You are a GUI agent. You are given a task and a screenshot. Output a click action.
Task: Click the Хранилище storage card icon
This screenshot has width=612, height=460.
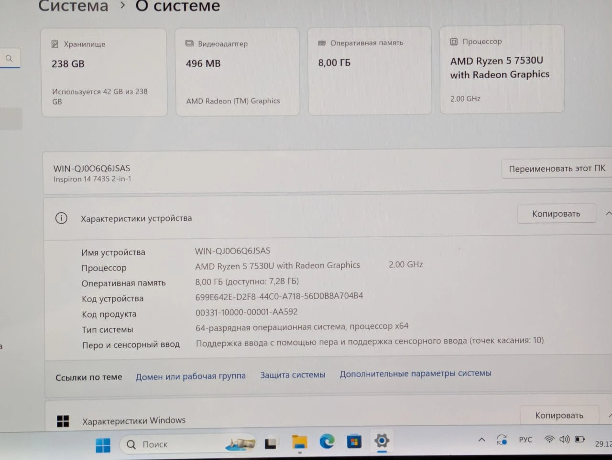(x=55, y=44)
